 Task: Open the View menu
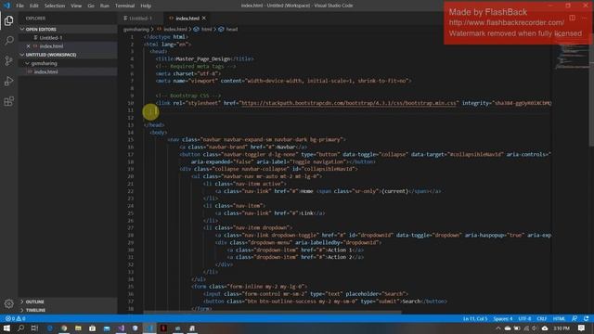coord(76,6)
